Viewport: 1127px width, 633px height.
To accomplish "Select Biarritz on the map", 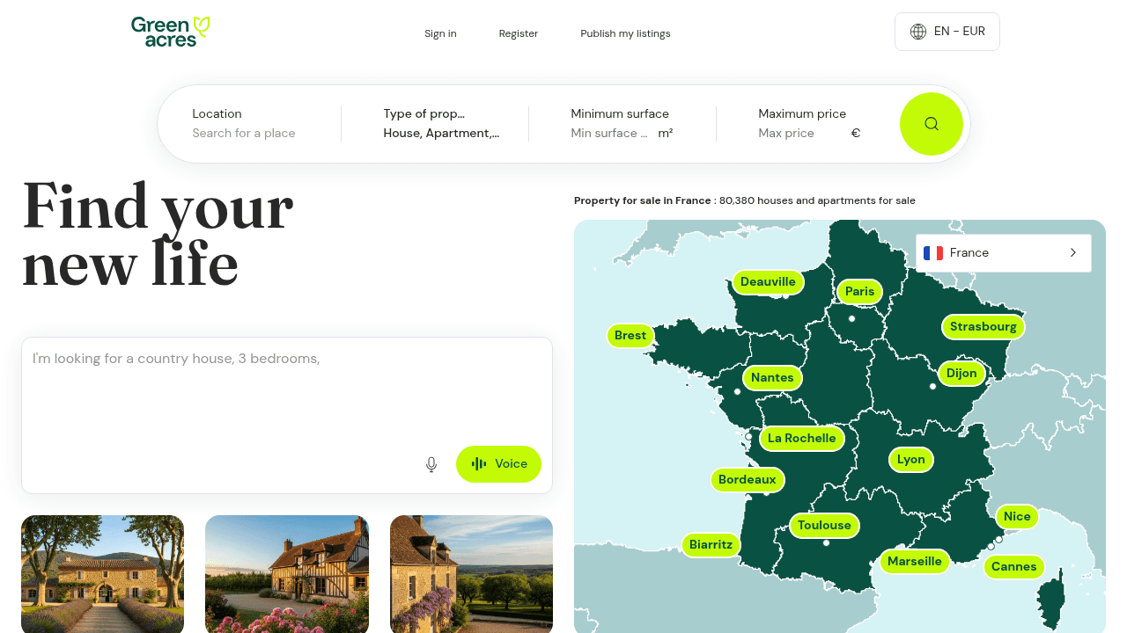I will coord(711,545).
